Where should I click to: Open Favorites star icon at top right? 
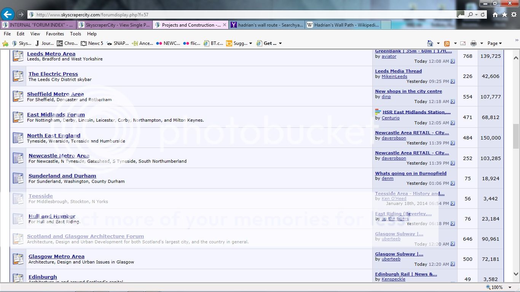pyautogui.click(x=504, y=15)
